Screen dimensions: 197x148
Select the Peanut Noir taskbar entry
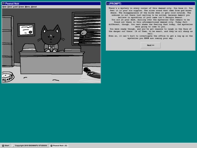coord(59,145)
